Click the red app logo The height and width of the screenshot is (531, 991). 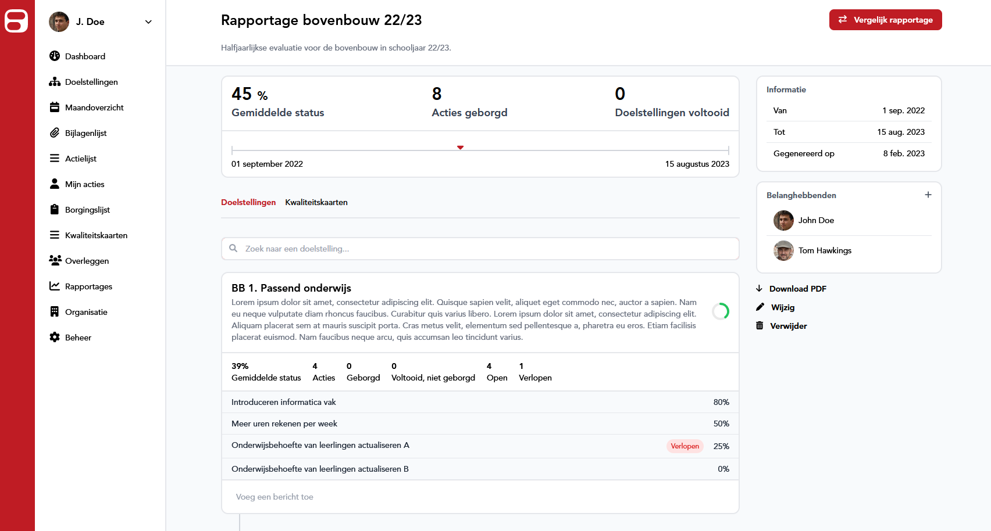point(16,21)
